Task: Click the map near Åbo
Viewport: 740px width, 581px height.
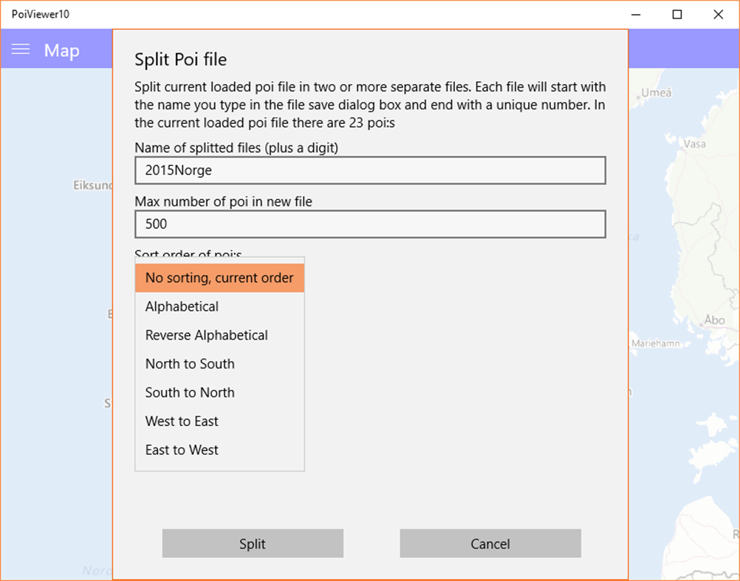Action: click(x=713, y=320)
